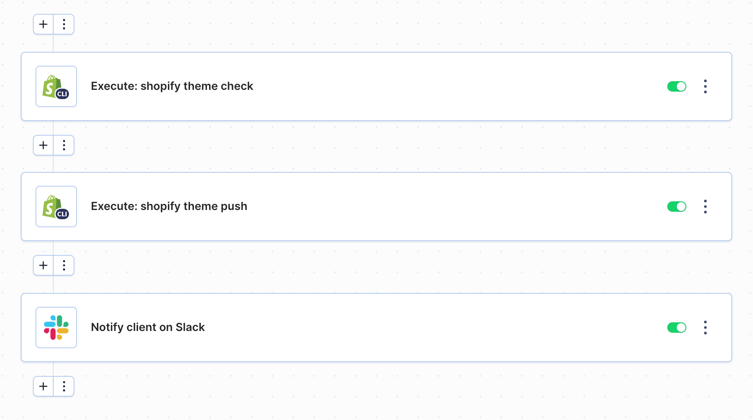Open three-dot menu below theme push action
Viewport: 753px width, 420px height.
(64, 265)
